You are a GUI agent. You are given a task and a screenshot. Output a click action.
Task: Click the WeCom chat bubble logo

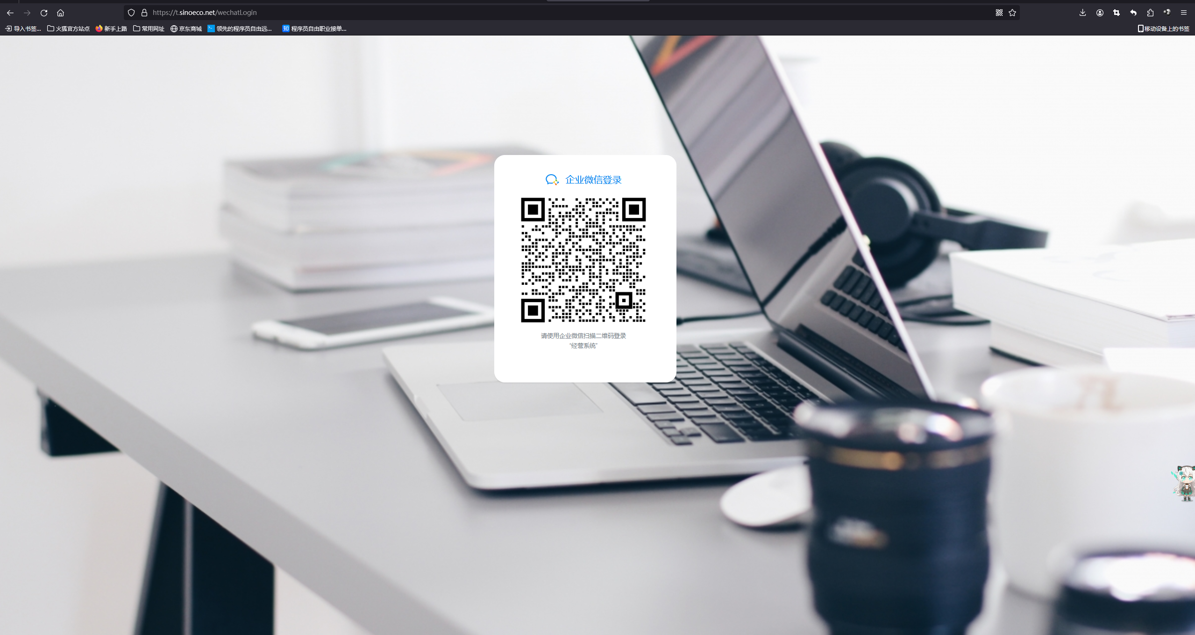552,180
